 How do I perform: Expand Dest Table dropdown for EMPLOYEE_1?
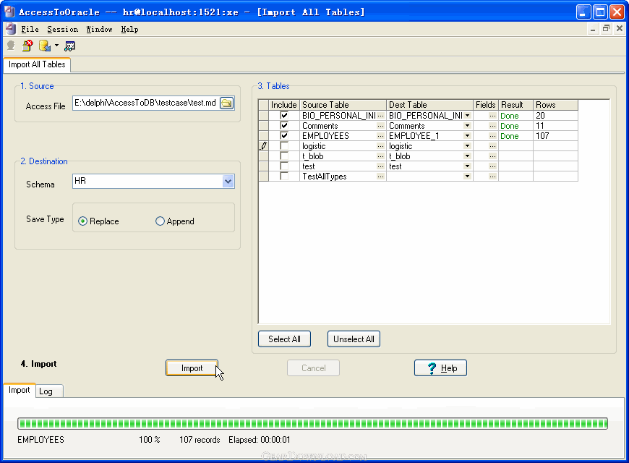[467, 136]
